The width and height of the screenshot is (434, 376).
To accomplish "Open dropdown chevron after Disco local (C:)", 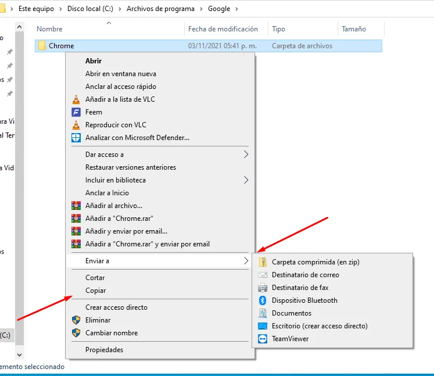I will click(120, 9).
